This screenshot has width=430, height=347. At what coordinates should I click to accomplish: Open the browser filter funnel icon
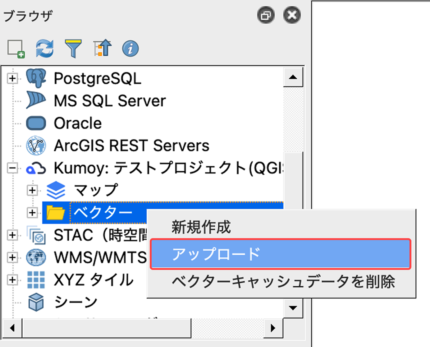[73, 49]
